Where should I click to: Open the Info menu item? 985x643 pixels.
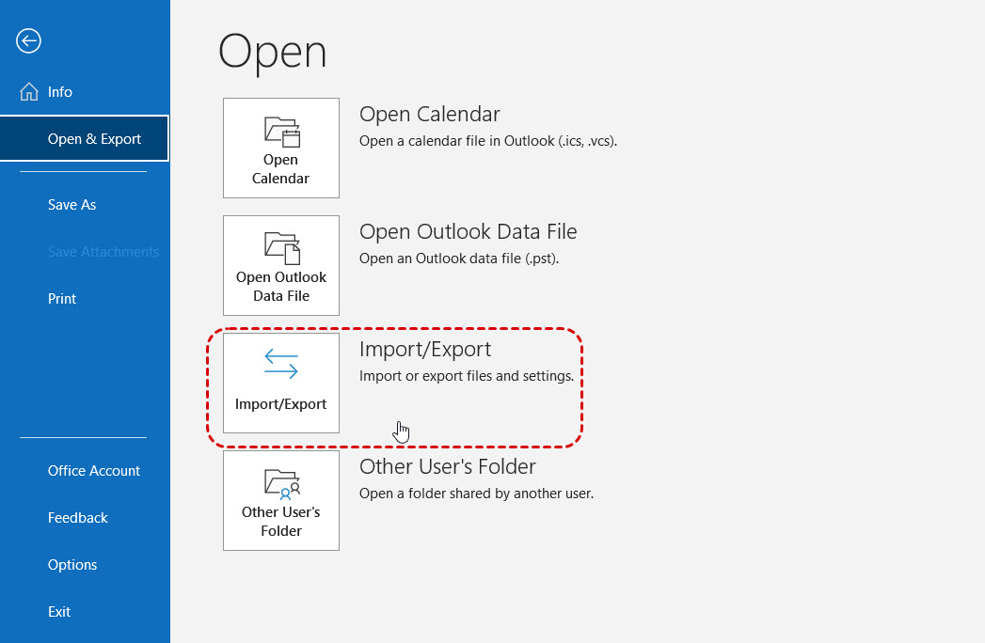(x=60, y=92)
